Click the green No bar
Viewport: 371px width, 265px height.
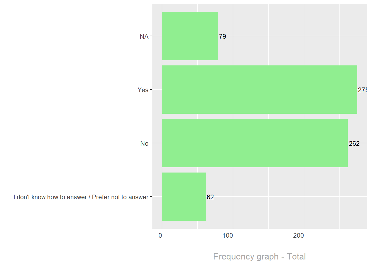255,143
